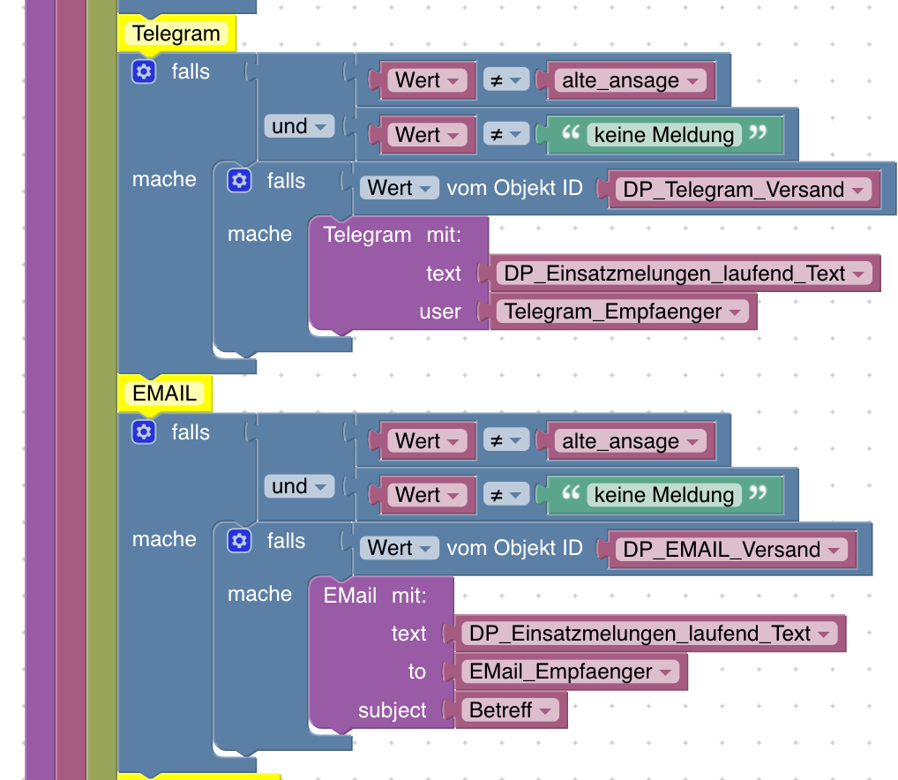
Task: Open the alte_ansage variable dropdown in Telegram section
Action: coord(631,80)
